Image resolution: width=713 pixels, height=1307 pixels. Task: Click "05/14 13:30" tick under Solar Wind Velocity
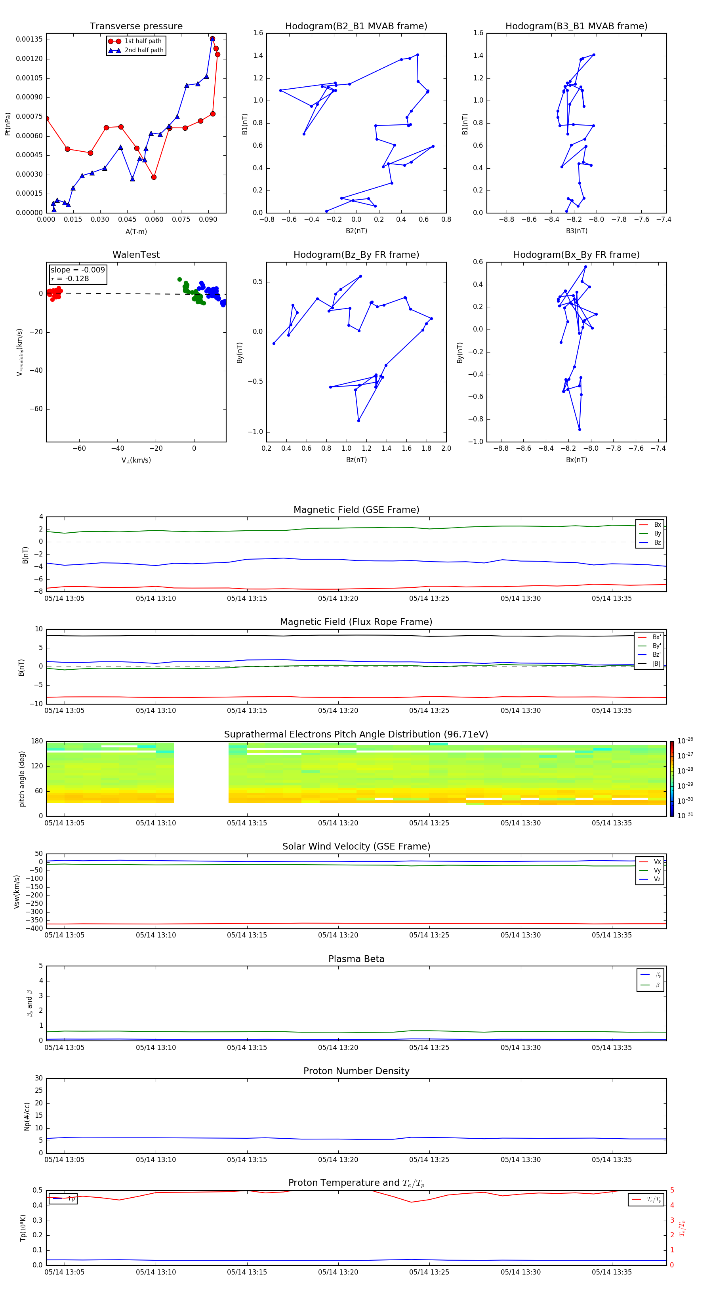520,935
